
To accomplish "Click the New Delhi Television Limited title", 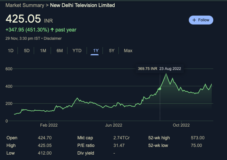I will (82, 5).
